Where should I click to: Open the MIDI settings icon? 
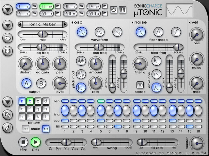coord(114,10)
